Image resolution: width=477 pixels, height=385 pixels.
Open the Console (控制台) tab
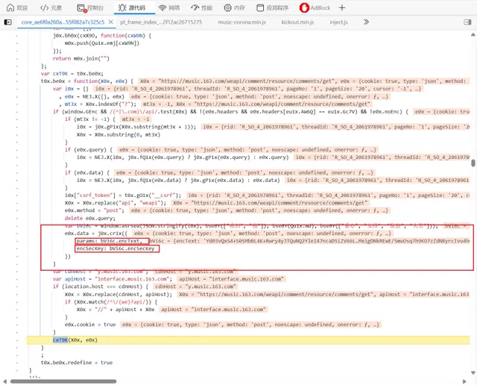click(90, 7)
